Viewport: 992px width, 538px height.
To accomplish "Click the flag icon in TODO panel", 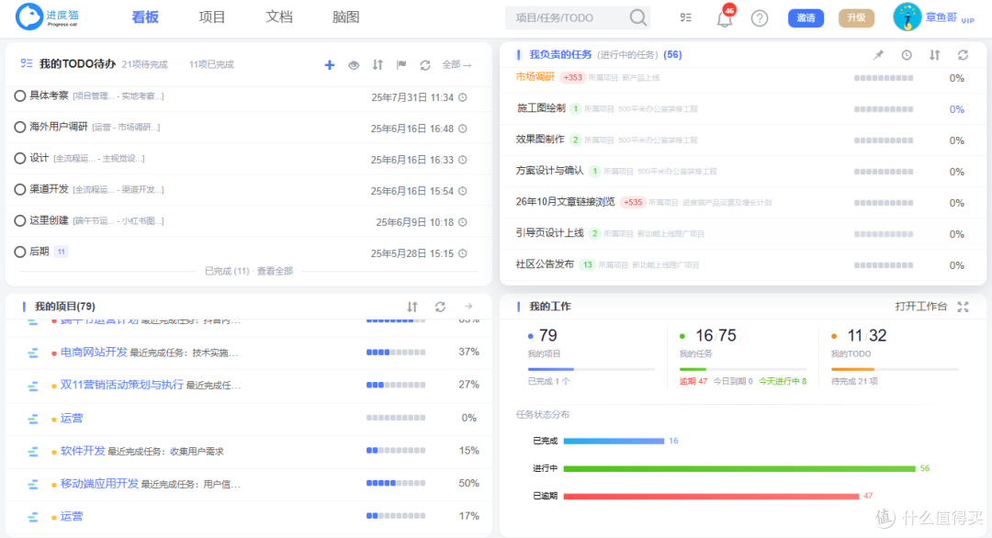I will [401, 64].
